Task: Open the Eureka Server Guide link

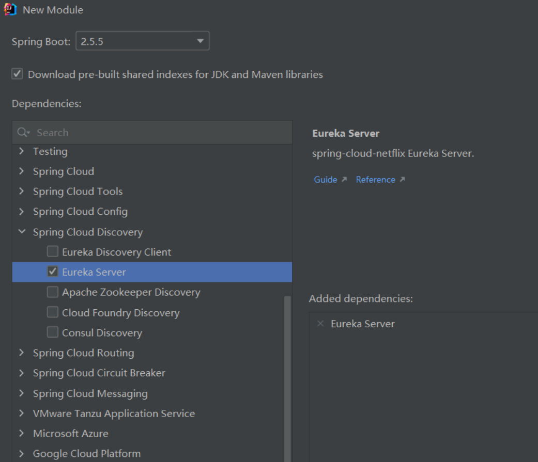Action: (x=326, y=180)
